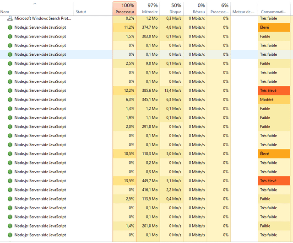Click Node.js icon on the 291,8 Mo row
Image resolution: width=293 pixels, height=243 pixels.
pyautogui.click(x=10, y=127)
